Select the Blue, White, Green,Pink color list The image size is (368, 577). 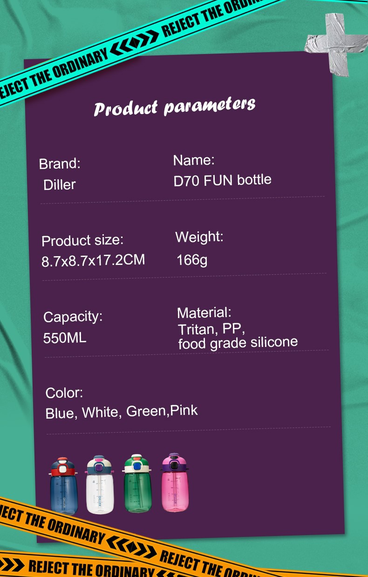click(x=122, y=412)
